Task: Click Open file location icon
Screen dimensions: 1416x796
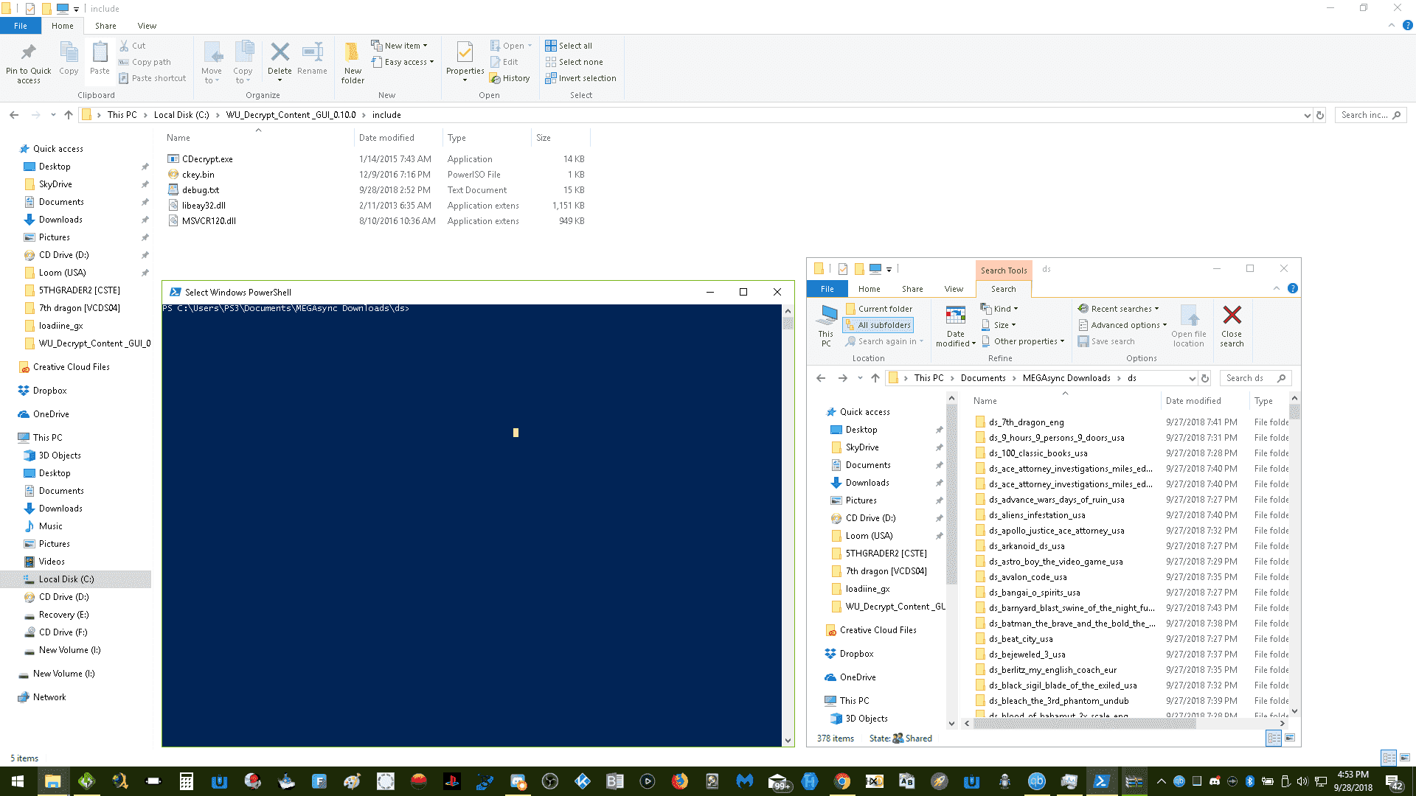Action: pyautogui.click(x=1189, y=315)
